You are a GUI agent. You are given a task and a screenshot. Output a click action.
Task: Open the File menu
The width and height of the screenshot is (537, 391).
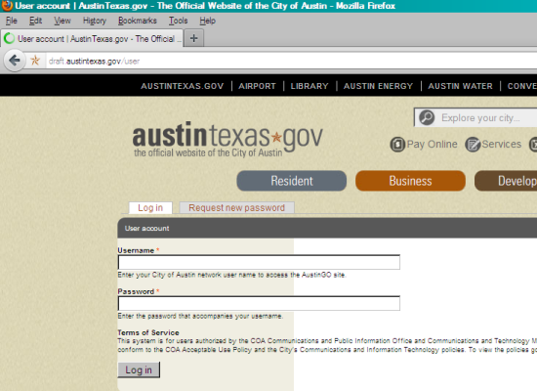12,21
